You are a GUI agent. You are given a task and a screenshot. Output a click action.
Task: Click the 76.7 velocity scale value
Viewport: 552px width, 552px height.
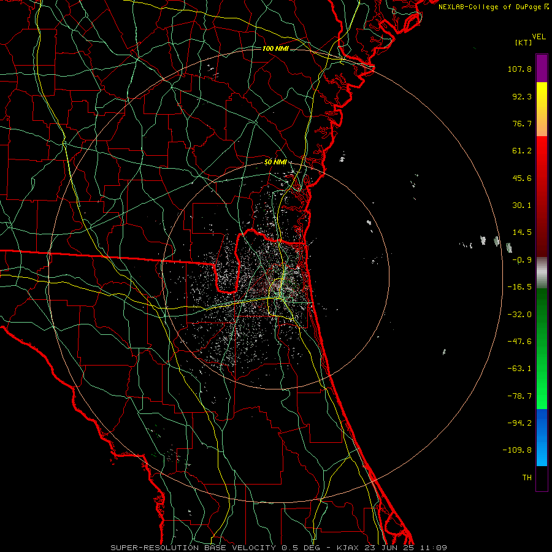[522, 123]
